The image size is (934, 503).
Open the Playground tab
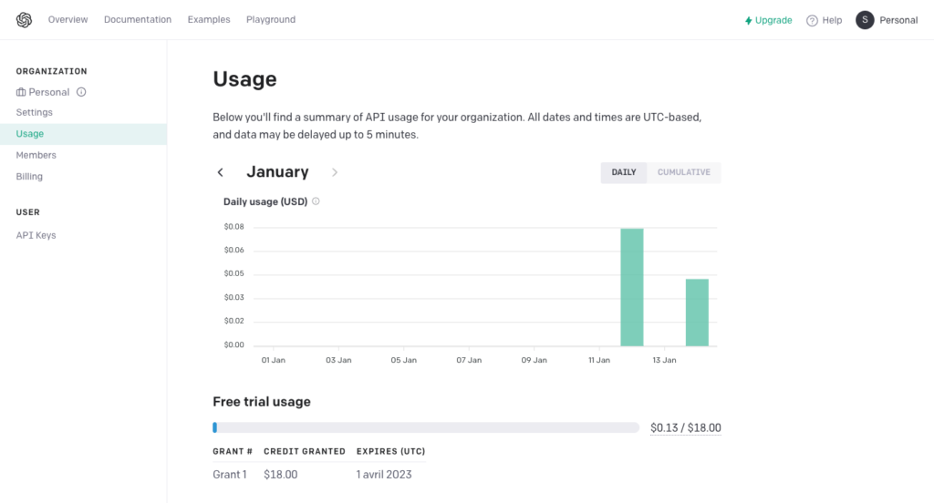(x=271, y=20)
